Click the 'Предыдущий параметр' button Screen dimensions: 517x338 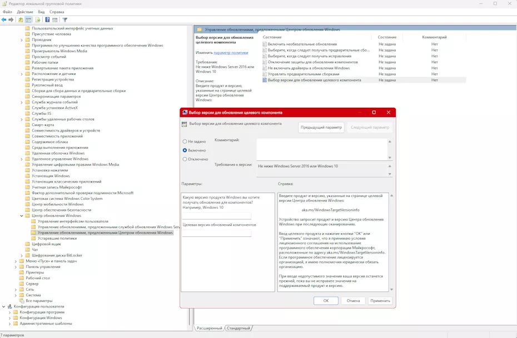pyautogui.click(x=321, y=128)
